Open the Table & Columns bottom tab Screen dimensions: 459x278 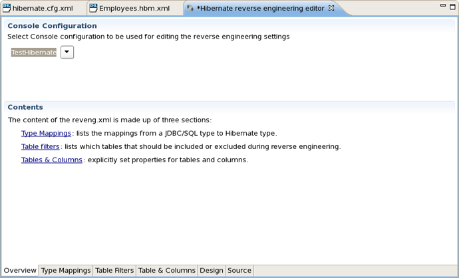coord(166,271)
